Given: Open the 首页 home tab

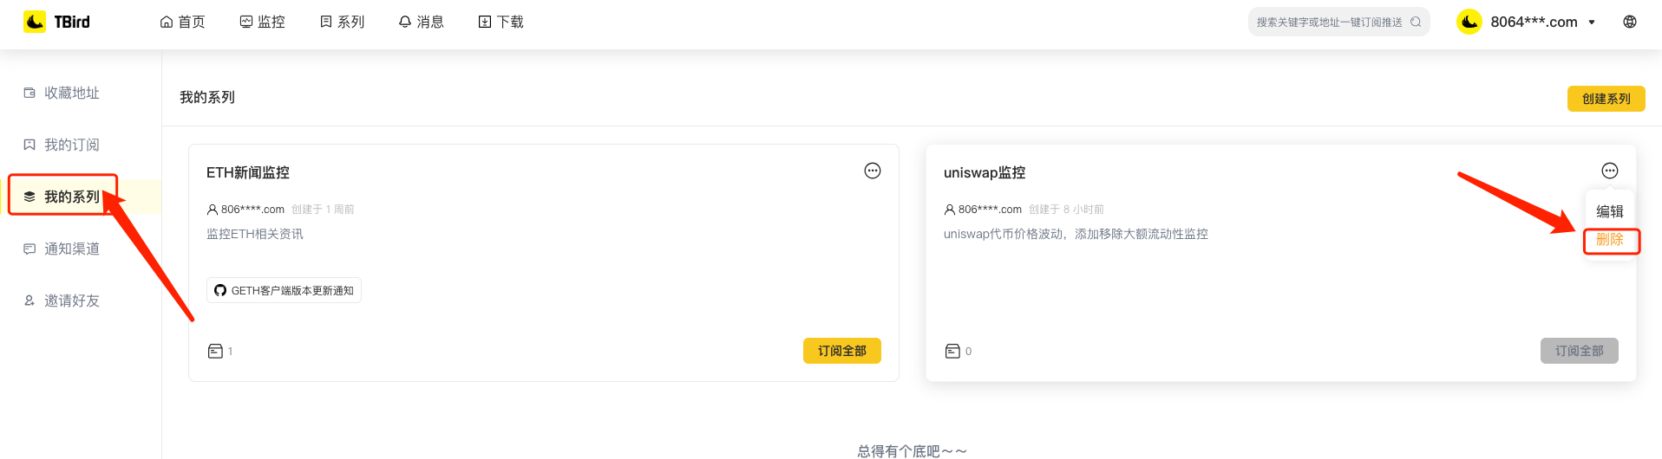Looking at the screenshot, I should tap(183, 22).
